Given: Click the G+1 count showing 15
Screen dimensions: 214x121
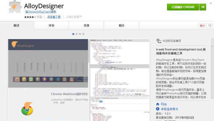Looking at the screenshot, I should pyautogui.click(x=210, y=25).
